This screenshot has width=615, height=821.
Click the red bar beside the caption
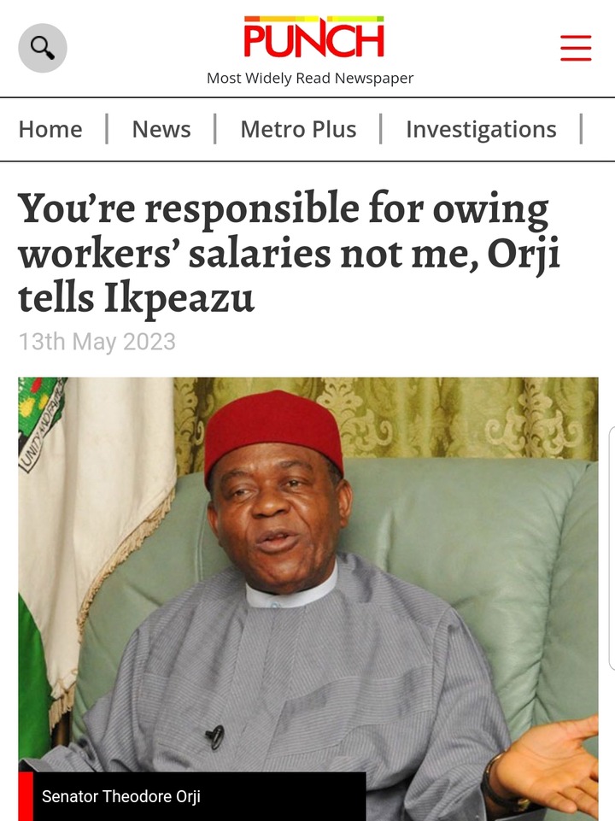click(x=26, y=797)
